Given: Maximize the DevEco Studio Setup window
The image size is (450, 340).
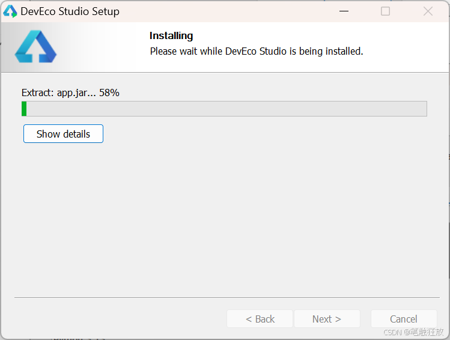Looking at the screenshot, I should coord(385,11).
